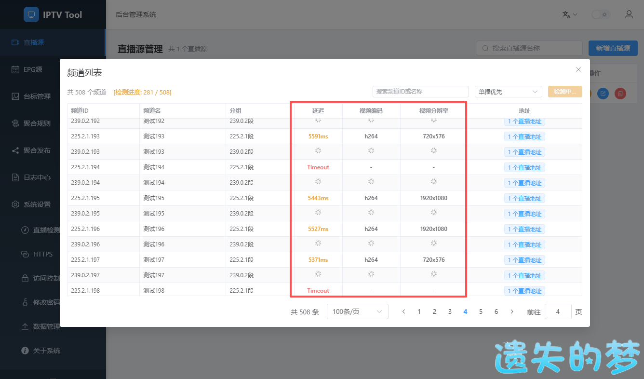Open the language switcher icon

click(x=569, y=14)
